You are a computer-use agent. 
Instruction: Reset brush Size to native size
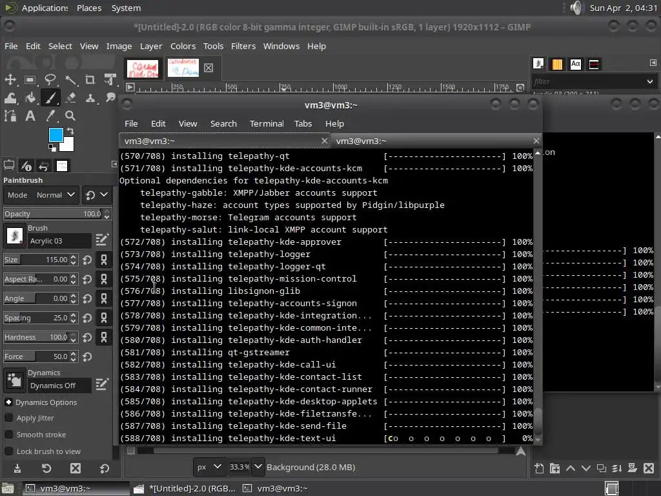tap(87, 260)
